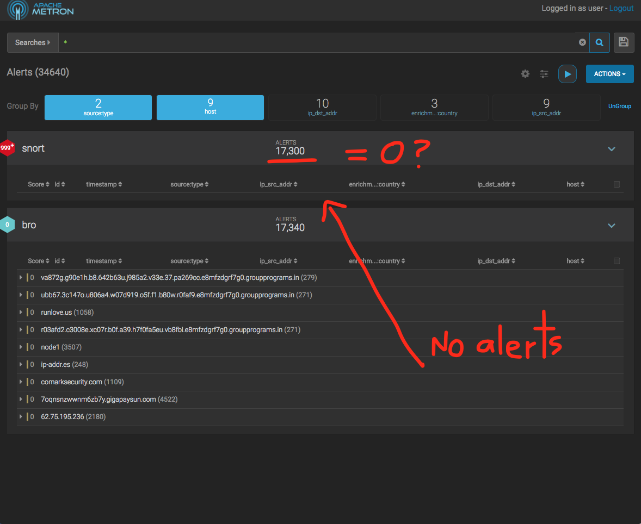Viewport: 641px width, 524px height.
Task: Click the node1 host name
Action: [x=50, y=347]
